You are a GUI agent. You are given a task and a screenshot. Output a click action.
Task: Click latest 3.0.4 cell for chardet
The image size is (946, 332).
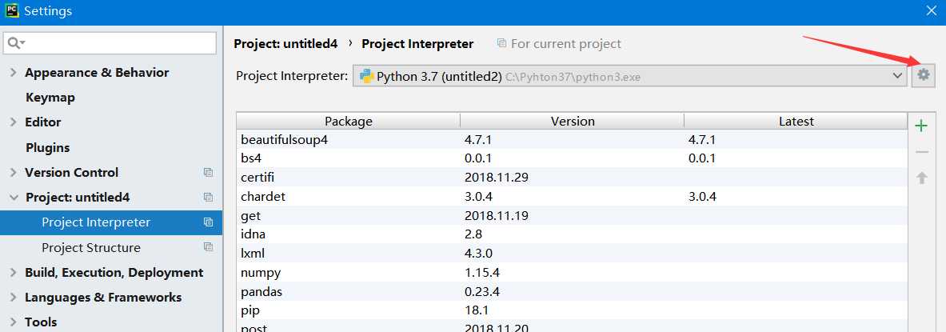[x=702, y=197]
